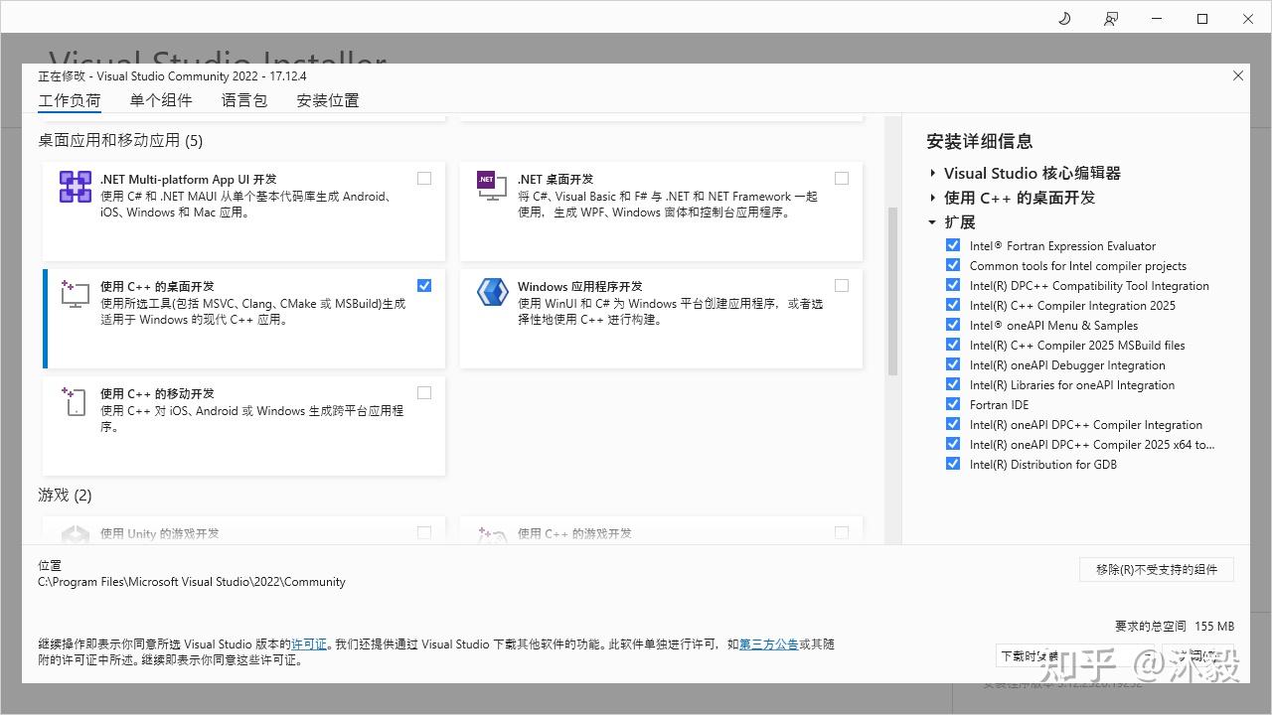1272x715 pixels.
Task: Click the Windows 应用程序开发 globe icon
Action: pos(492,292)
